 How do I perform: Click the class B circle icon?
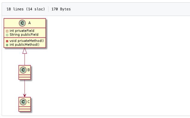23,70
